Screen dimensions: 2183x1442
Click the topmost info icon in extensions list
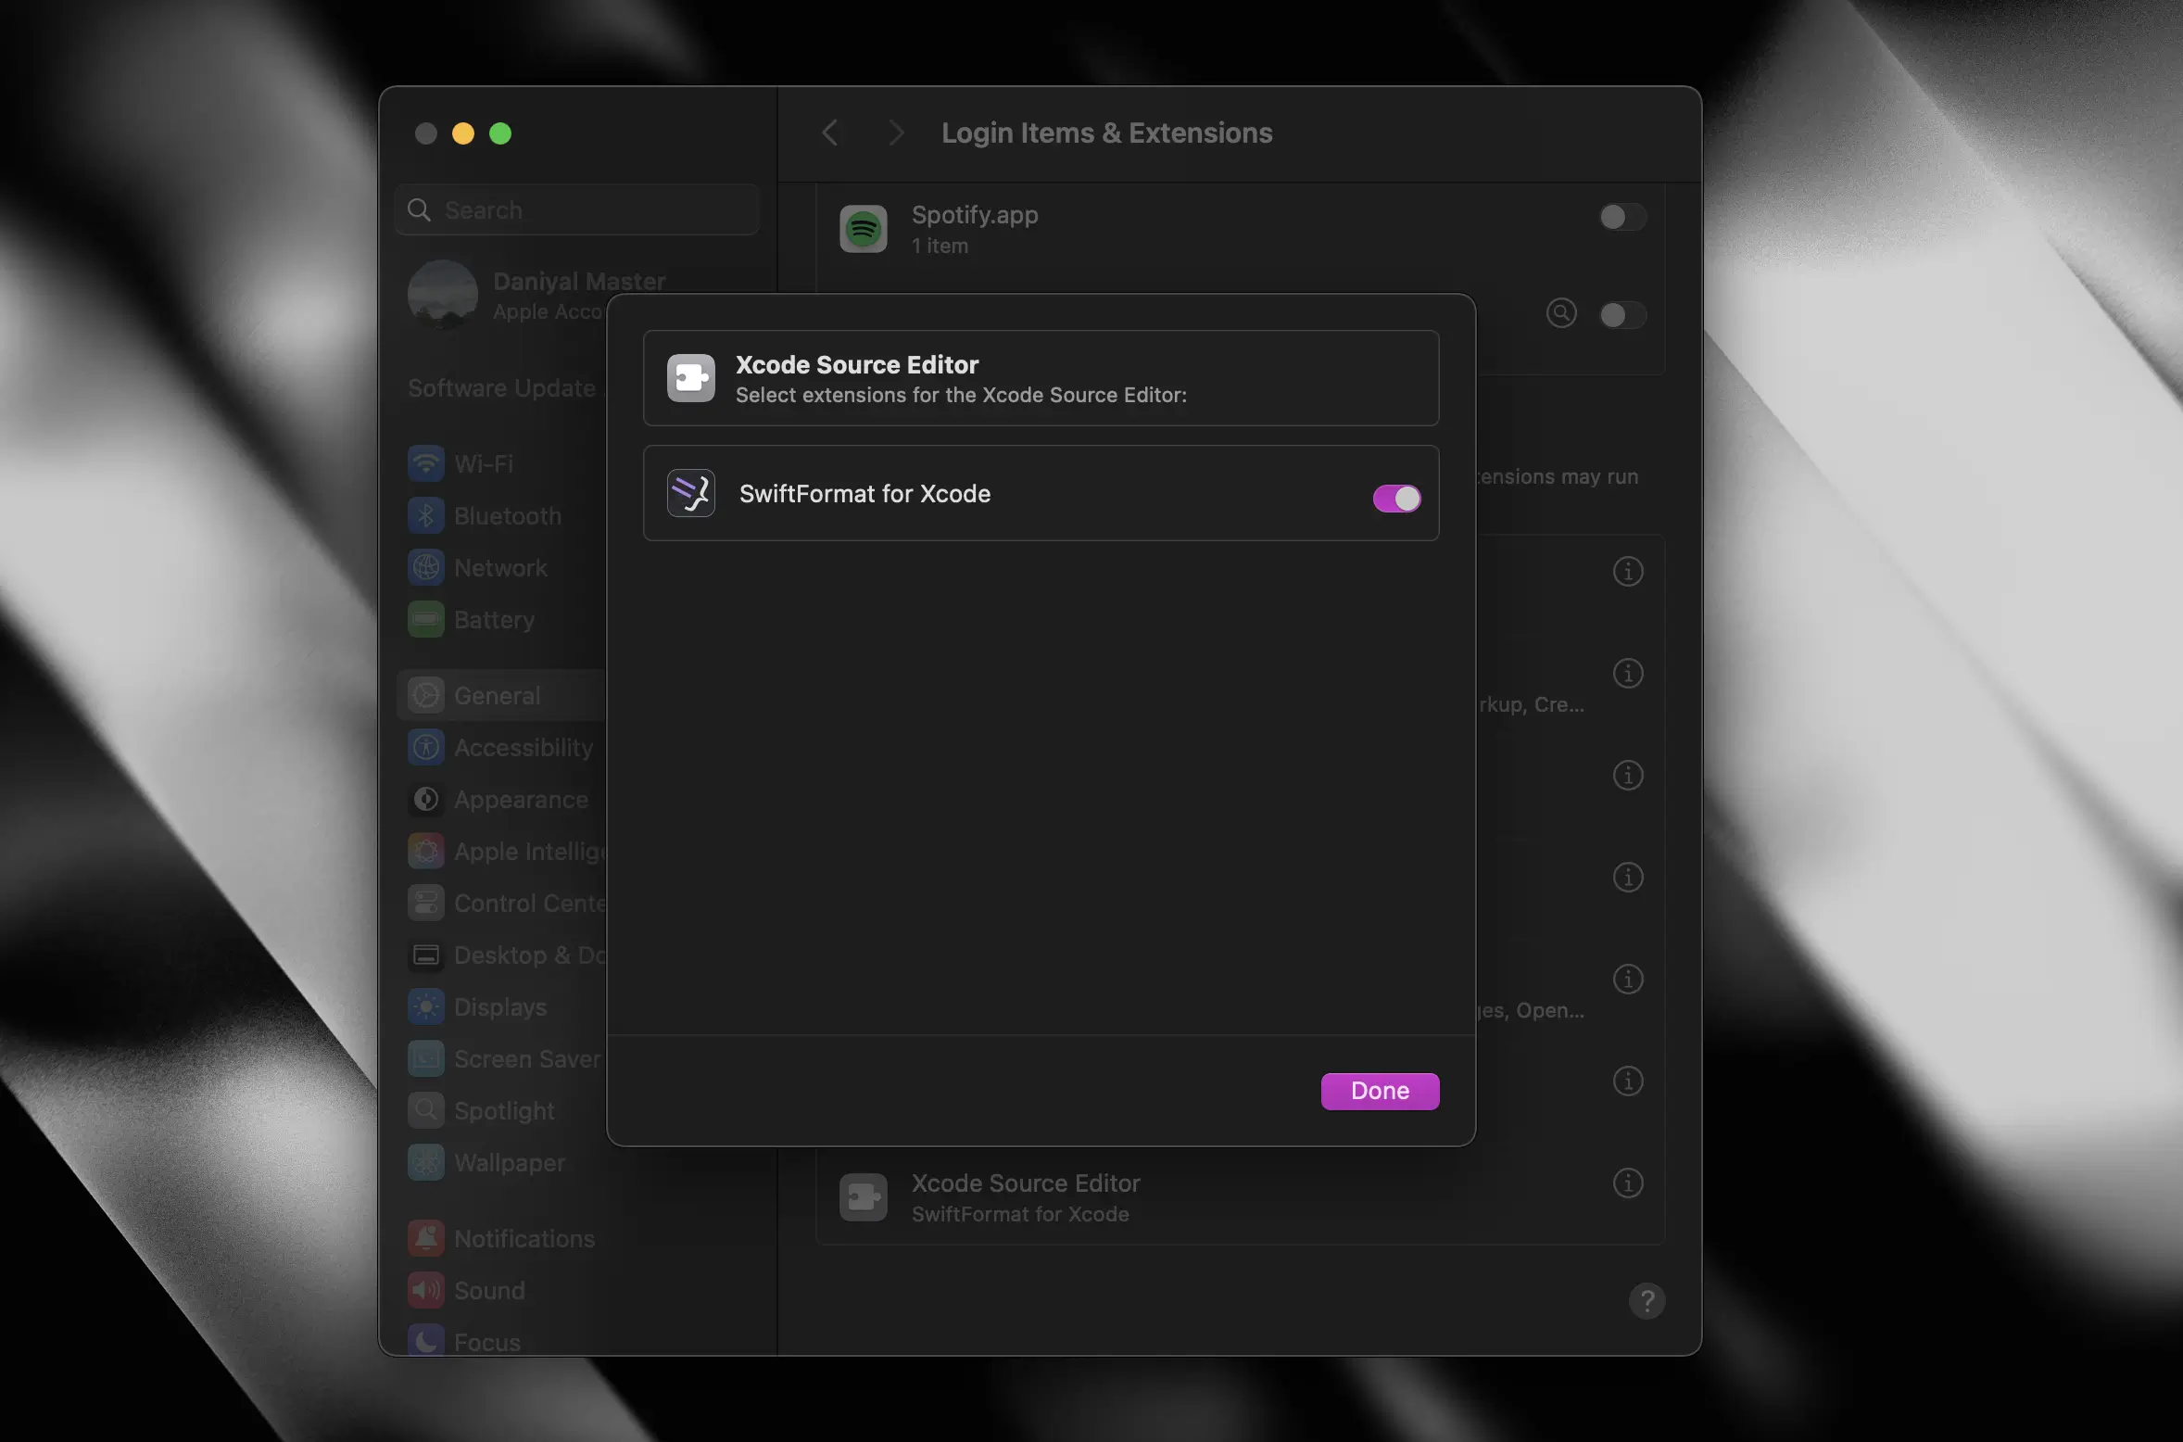1628,572
